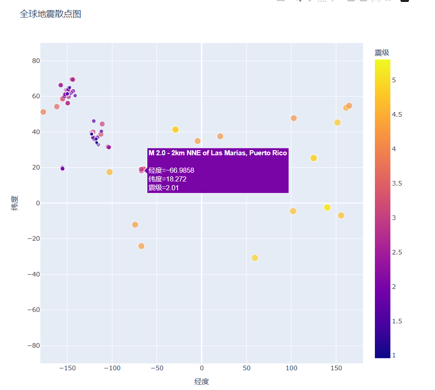The height and width of the screenshot is (390, 435).
Task: Click colorbar tick label 1.5
Action: (x=397, y=321)
